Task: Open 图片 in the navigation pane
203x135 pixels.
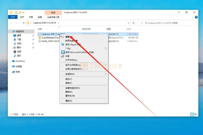Action: click(19, 48)
